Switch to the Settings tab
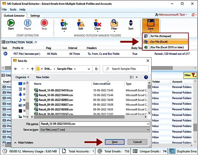198x155 pixels. (35, 16)
